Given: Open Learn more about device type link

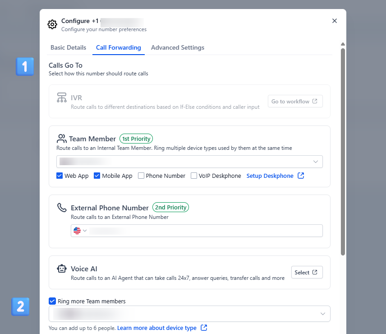Looking at the screenshot, I should 157,328.
